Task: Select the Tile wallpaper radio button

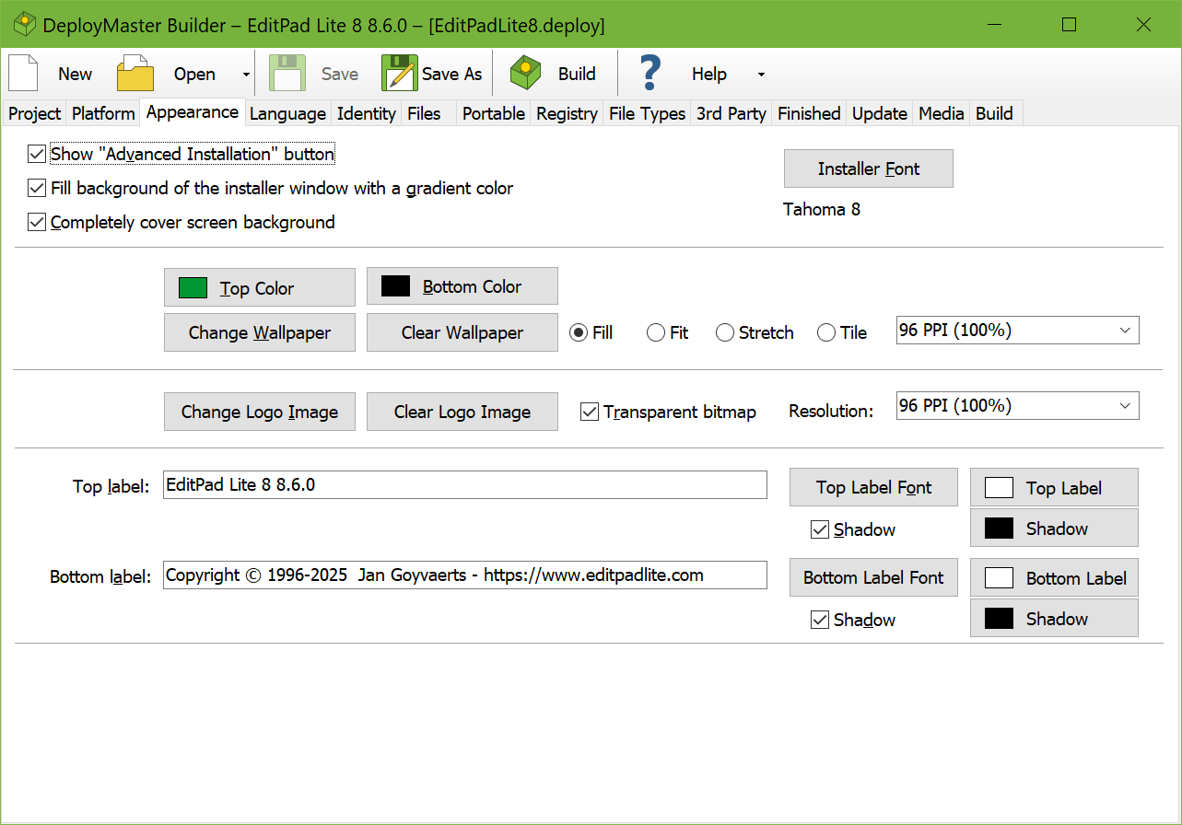Action: [826, 332]
